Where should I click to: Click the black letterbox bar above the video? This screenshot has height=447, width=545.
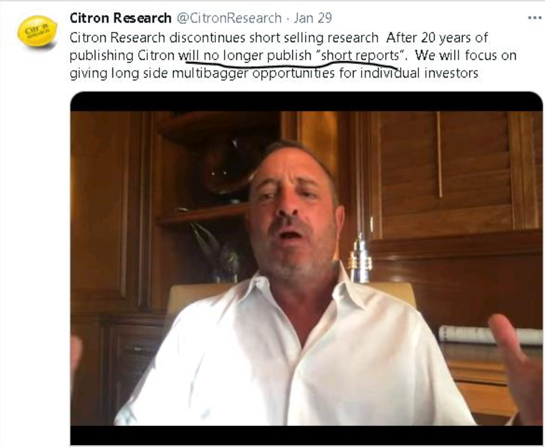click(x=306, y=101)
